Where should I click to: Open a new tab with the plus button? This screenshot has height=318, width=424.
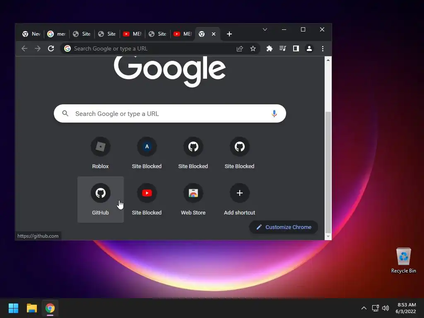tap(229, 34)
